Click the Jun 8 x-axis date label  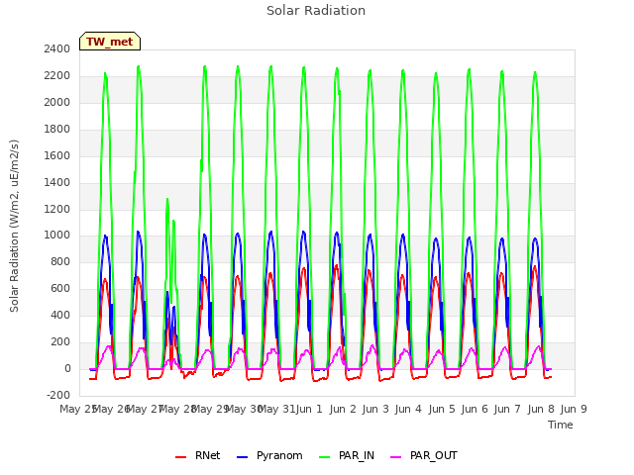(x=541, y=409)
